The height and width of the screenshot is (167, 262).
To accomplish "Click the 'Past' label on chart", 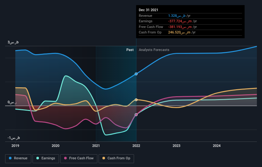I will [130, 50].
